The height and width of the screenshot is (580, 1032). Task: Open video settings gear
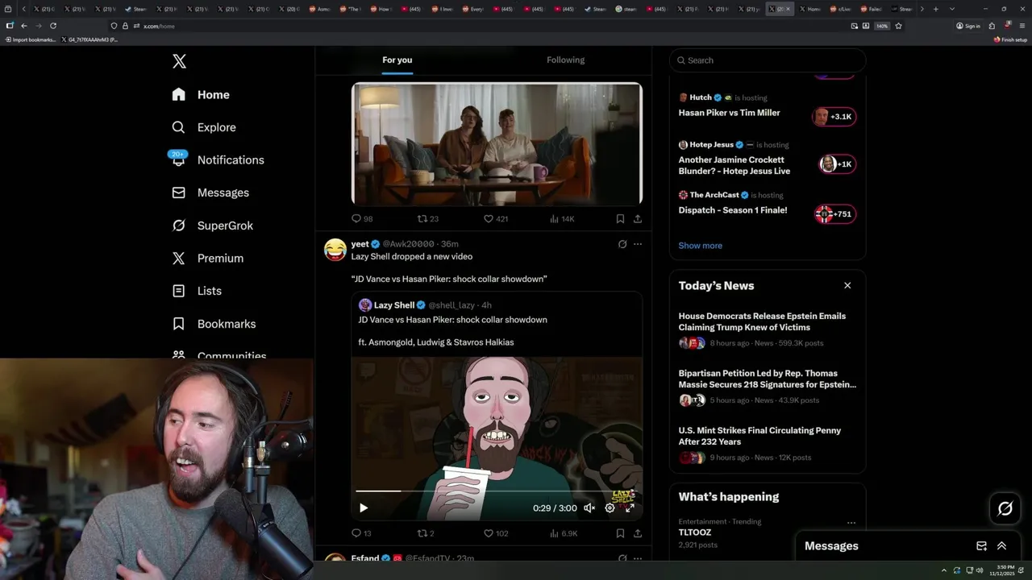[x=610, y=507]
